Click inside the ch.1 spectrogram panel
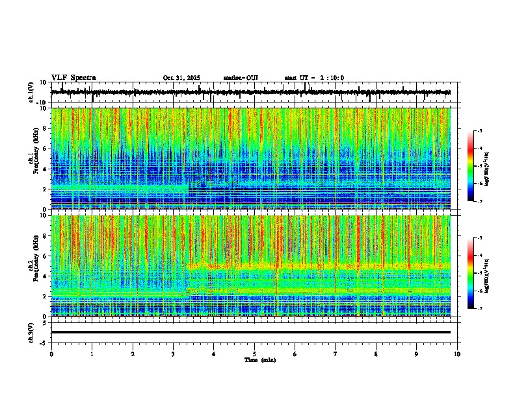Image resolution: width=515 pixels, height=397 pixels. (x=250, y=158)
